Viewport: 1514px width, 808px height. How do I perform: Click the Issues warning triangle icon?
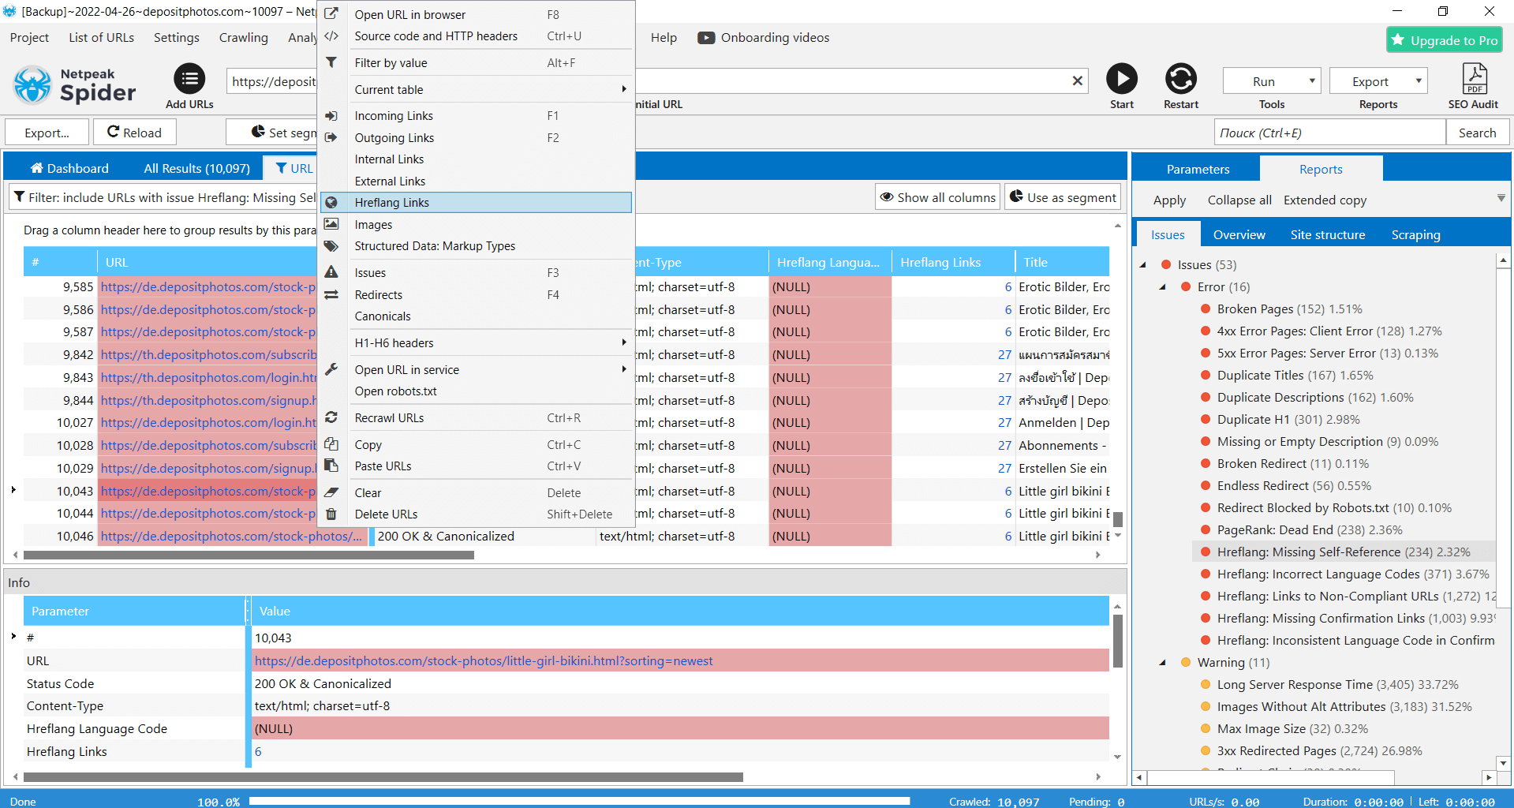(x=331, y=272)
